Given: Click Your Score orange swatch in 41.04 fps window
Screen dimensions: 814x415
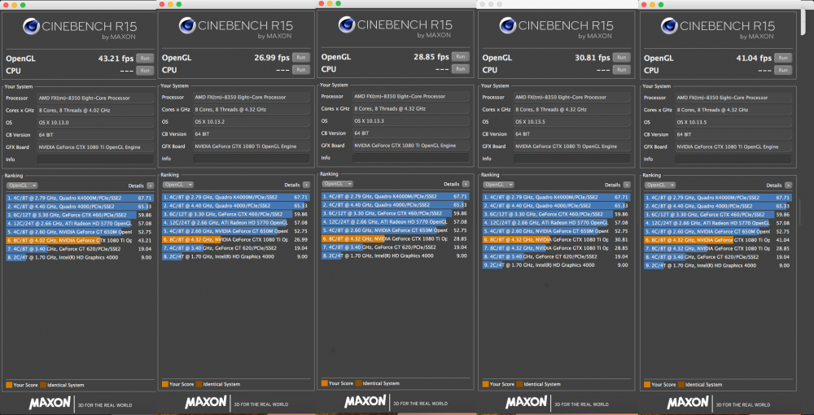Looking at the screenshot, I should (x=647, y=384).
